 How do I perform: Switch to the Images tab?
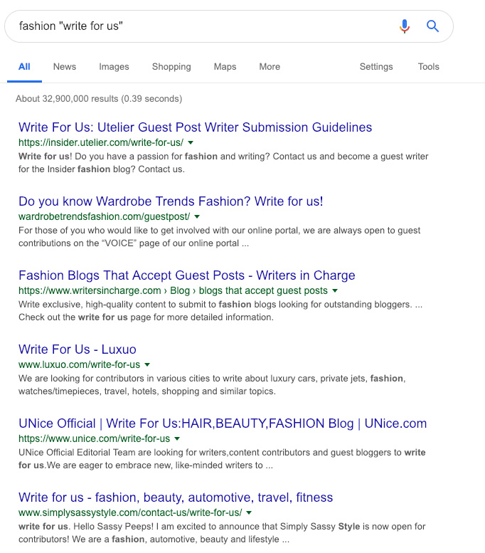[x=114, y=67]
